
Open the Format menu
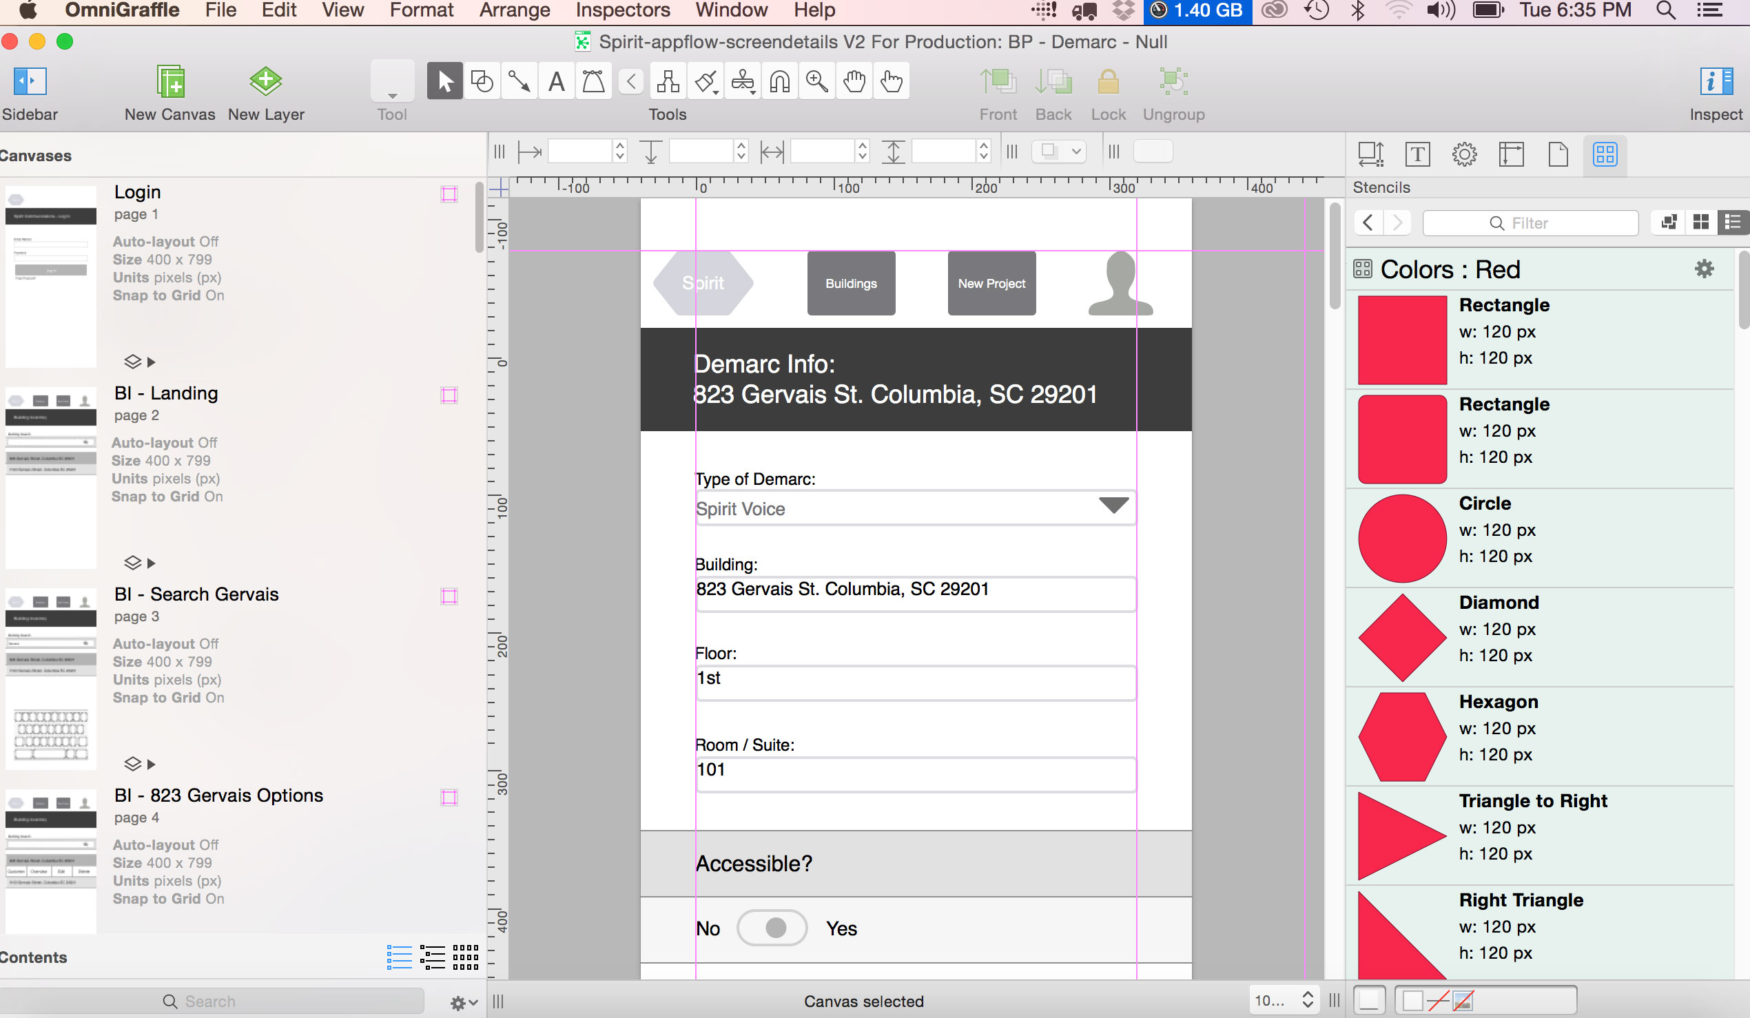pyautogui.click(x=421, y=10)
